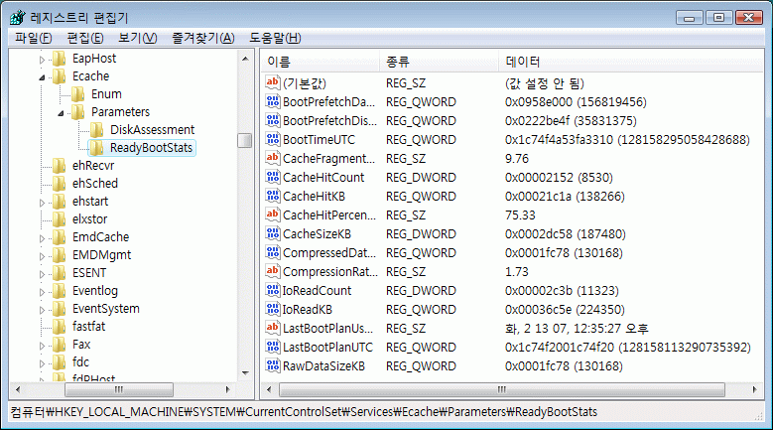The height and width of the screenshot is (430, 773).
Task: Click the binary icon of CacheSizeKB value
Action: pos(273,233)
